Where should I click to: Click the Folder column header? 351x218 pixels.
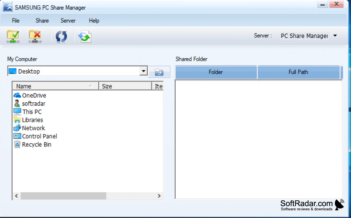216,72
